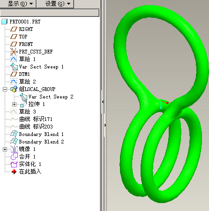Select the 镜像 1 label

pos(27,149)
